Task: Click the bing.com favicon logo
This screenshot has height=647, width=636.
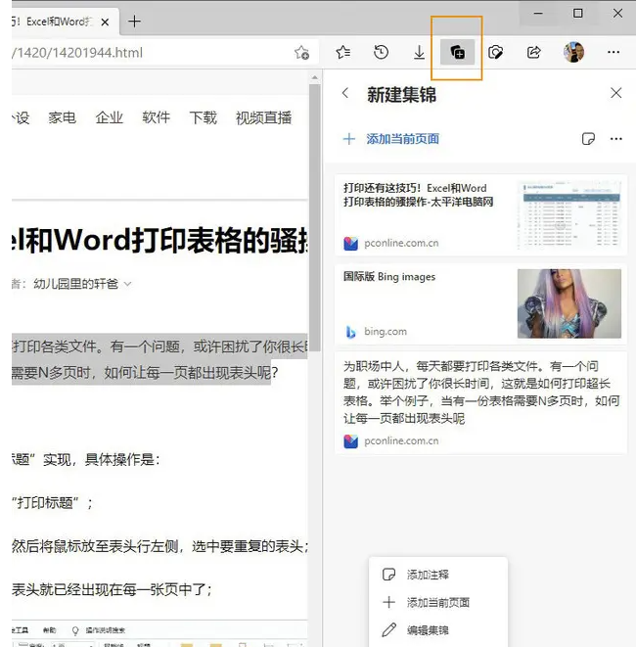Action: 350,332
